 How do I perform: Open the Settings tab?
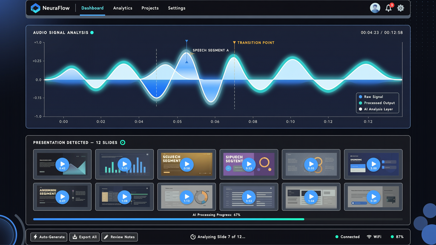pos(177,8)
